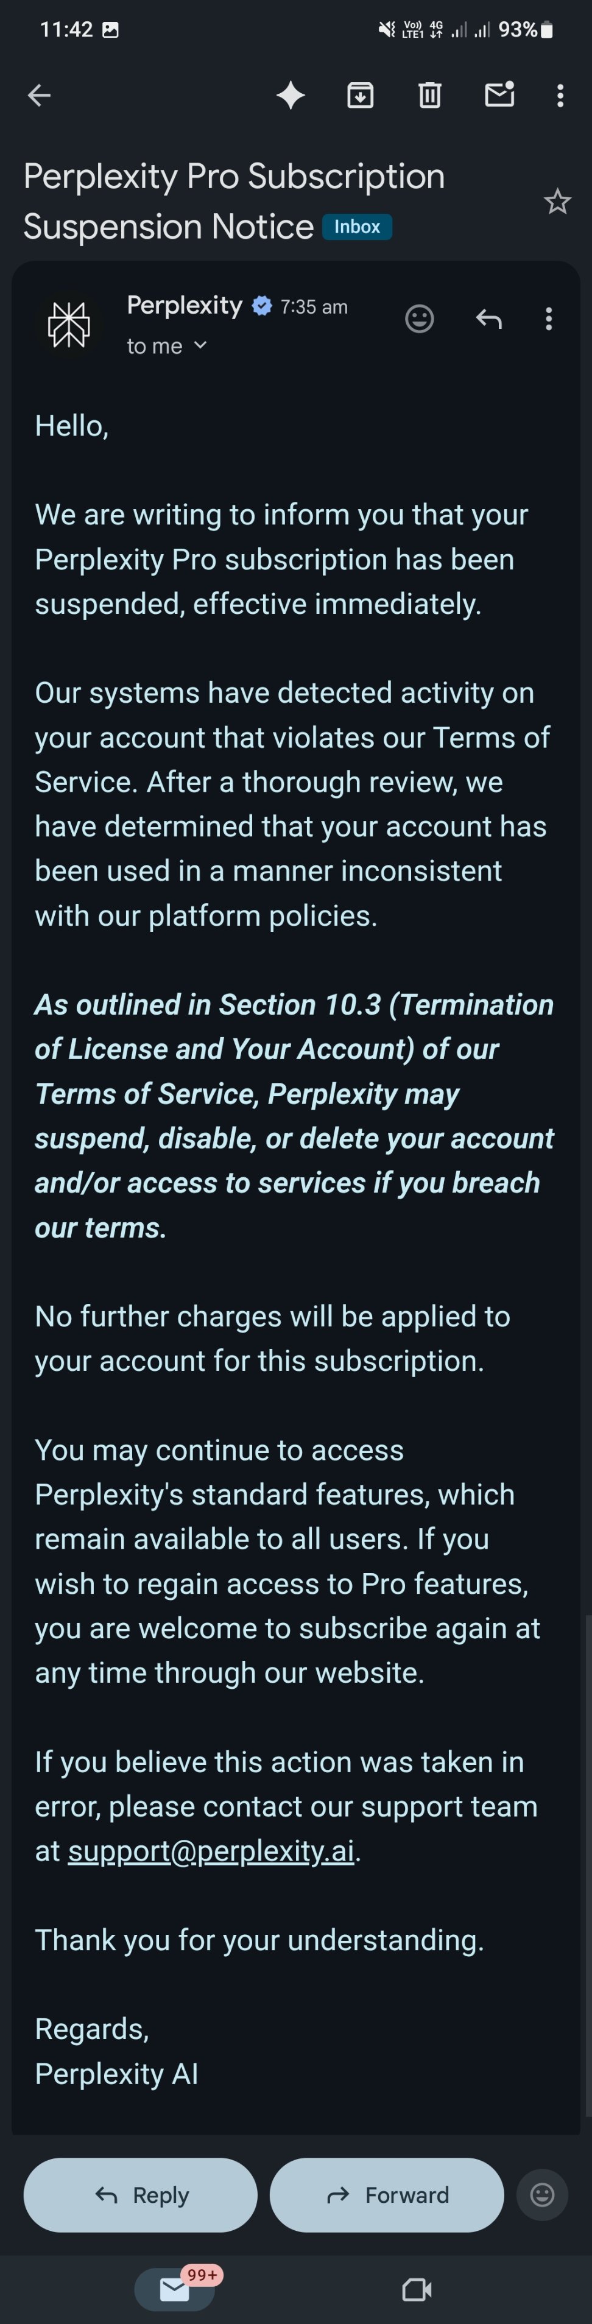Open the top-right overflow menu
Image resolution: width=592 pixels, height=2324 pixels.
(x=560, y=96)
